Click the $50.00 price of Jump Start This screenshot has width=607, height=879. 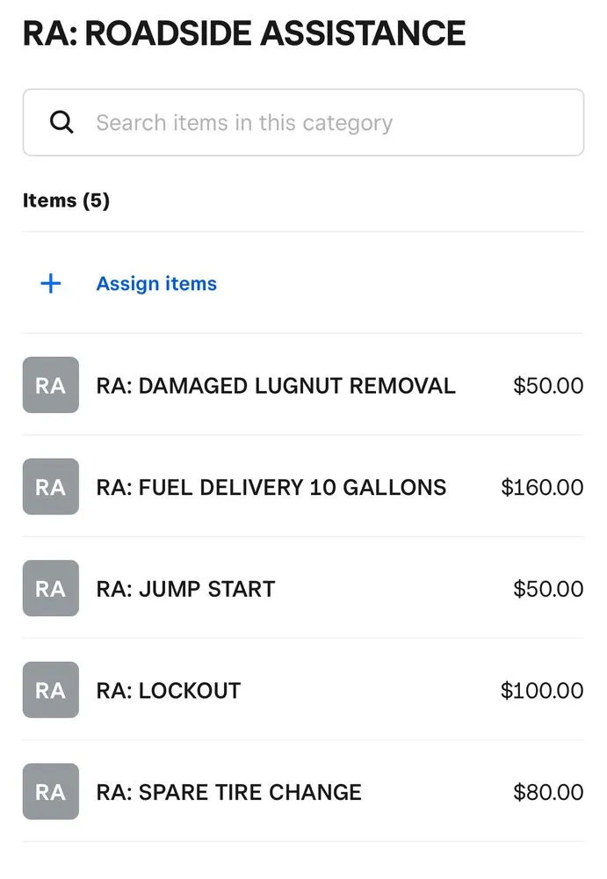click(548, 588)
